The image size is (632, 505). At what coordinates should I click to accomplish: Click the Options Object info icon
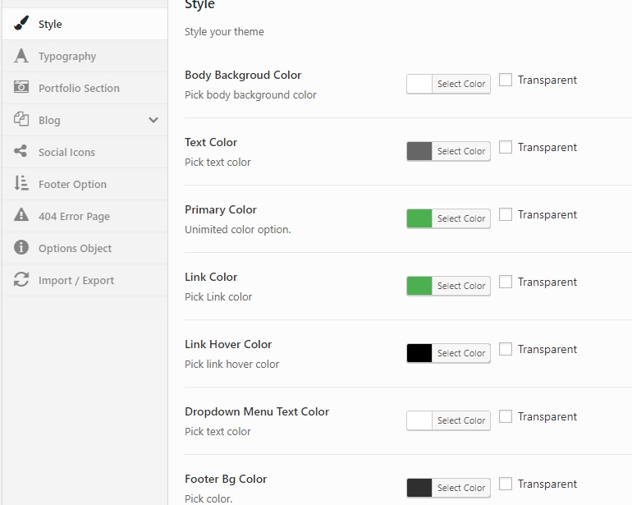click(x=21, y=247)
